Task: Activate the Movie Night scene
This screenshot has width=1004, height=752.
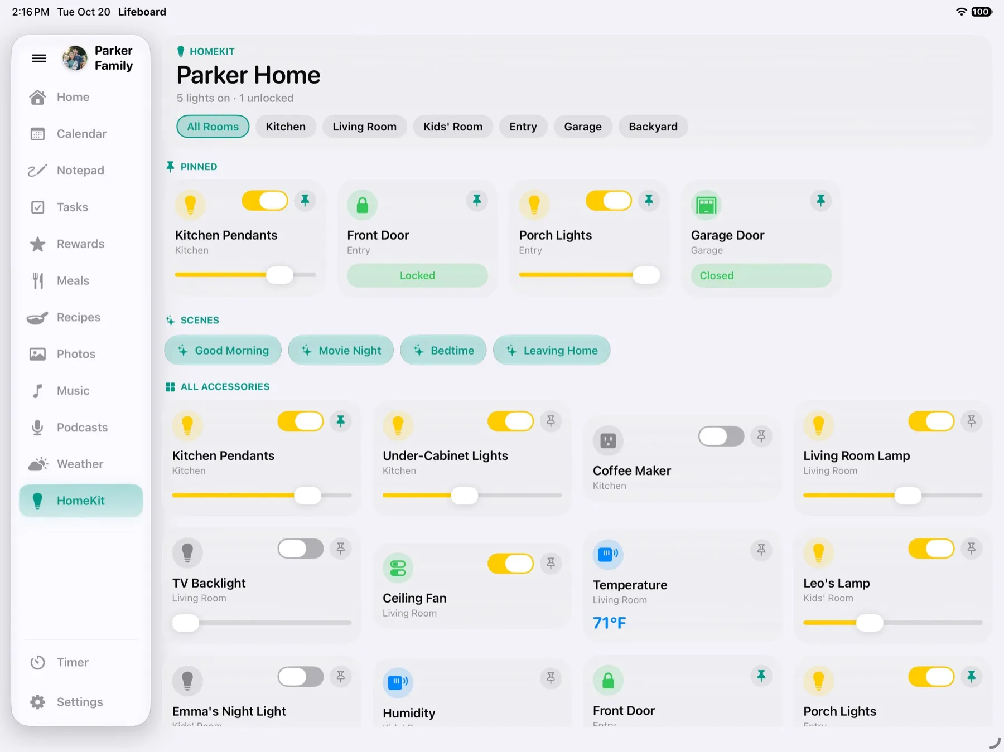Action: pos(341,350)
